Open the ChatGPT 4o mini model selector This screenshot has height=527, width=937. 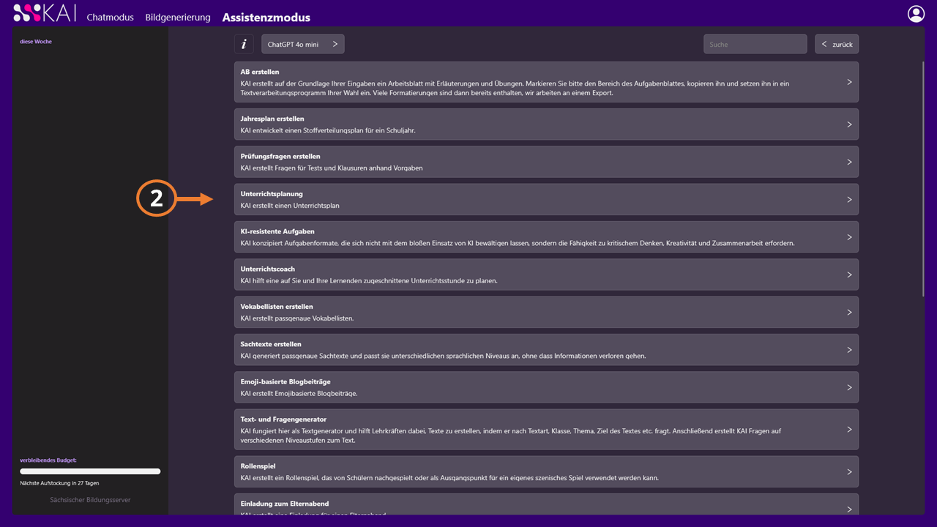coord(302,44)
